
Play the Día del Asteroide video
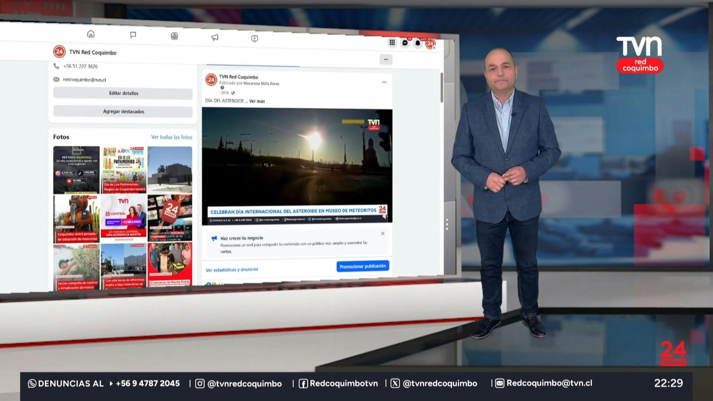click(x=297, y=167)
